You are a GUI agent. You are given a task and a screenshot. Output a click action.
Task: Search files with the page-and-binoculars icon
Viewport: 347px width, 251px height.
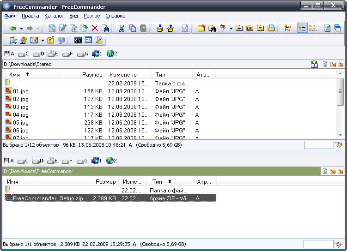click(x=105, y=28)
